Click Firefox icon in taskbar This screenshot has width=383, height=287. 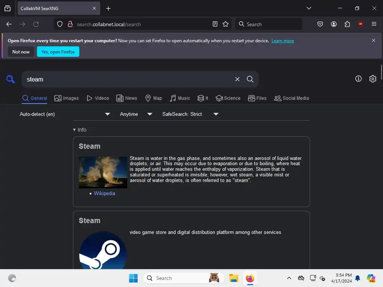pyautogui.click(x=250, y=278)
